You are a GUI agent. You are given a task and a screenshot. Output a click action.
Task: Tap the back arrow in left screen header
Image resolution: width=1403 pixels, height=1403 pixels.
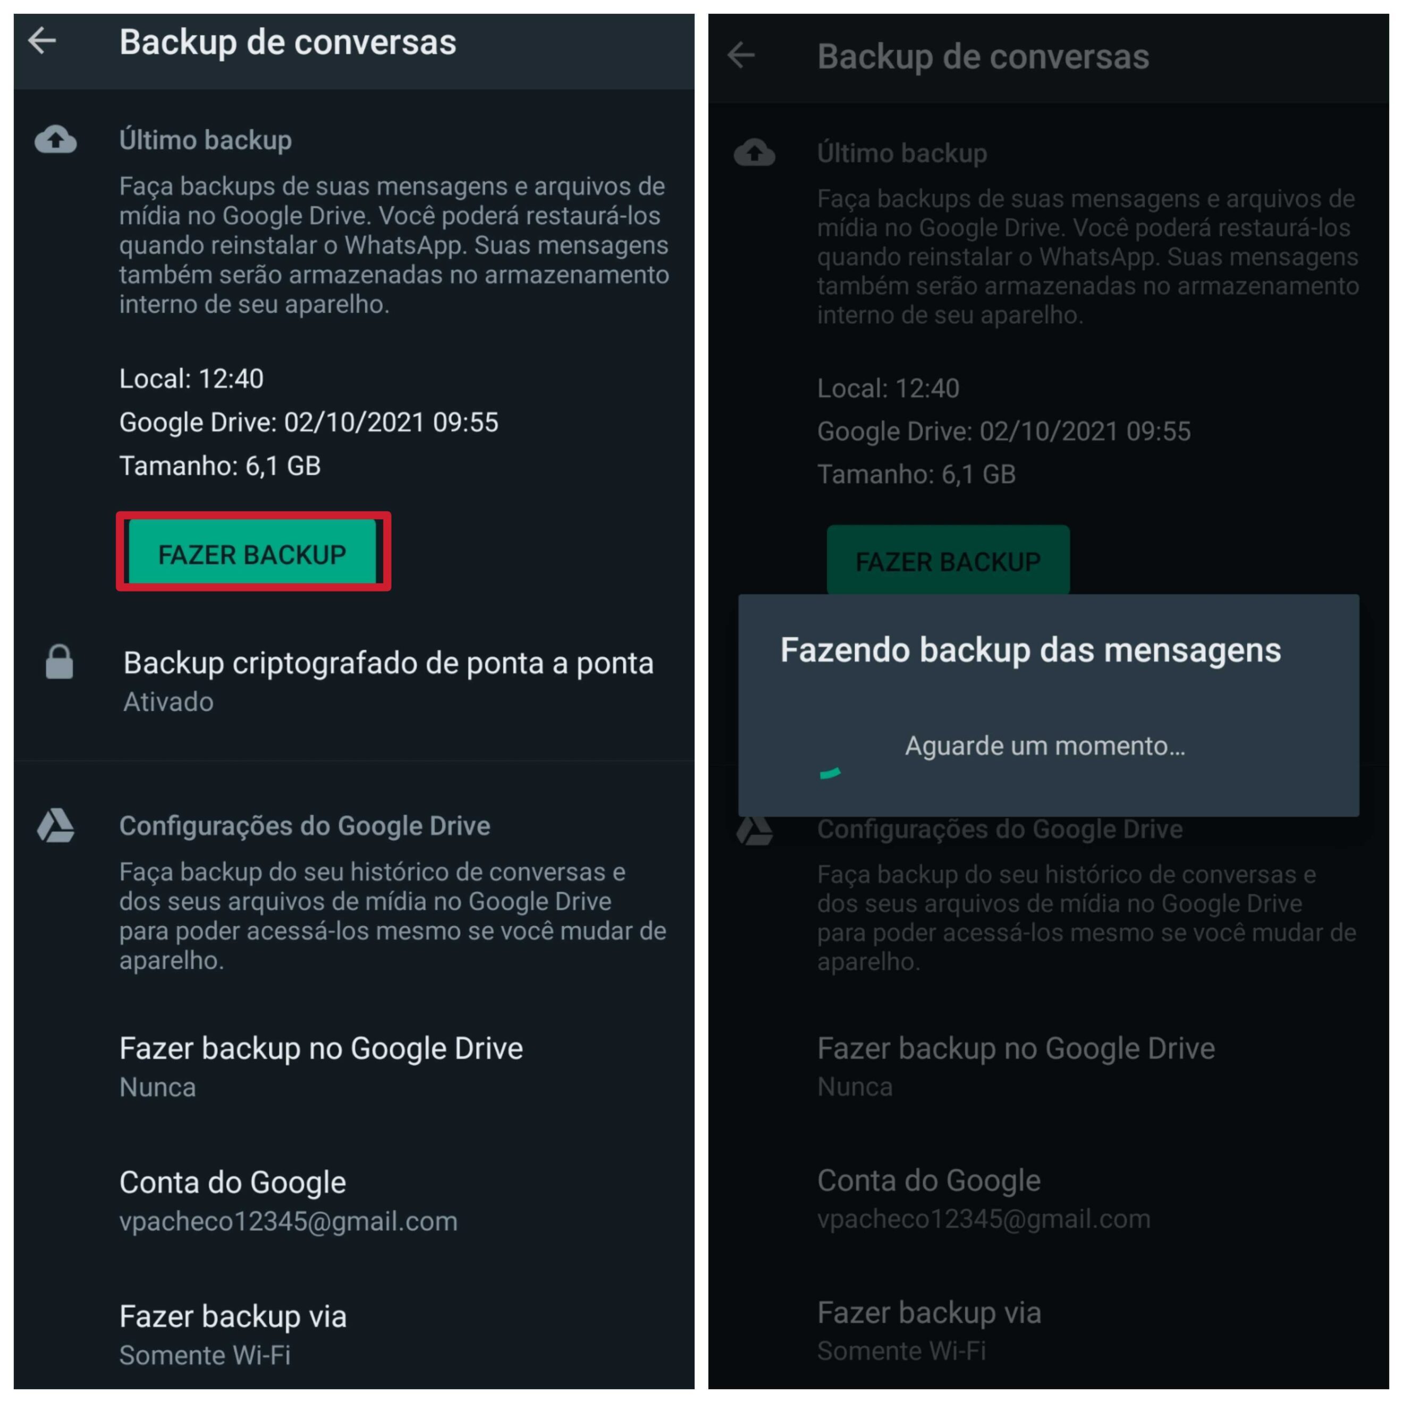(x=42, y=41)
